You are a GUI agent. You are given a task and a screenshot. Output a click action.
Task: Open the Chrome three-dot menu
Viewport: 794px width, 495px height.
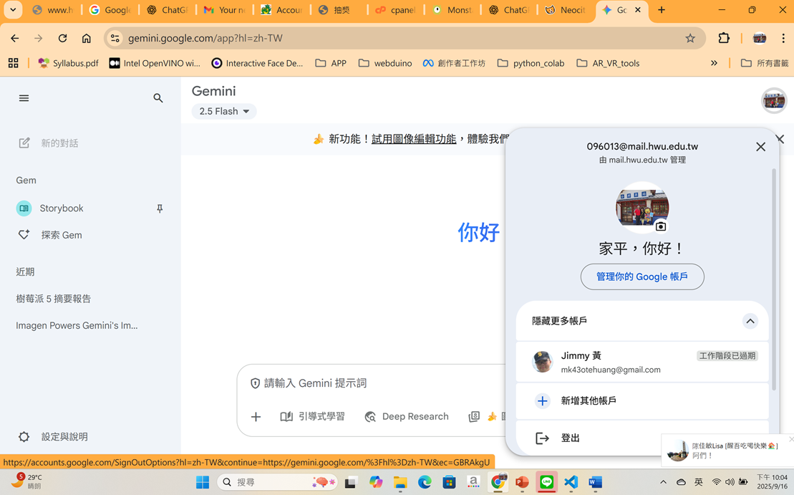pos(783,38)
